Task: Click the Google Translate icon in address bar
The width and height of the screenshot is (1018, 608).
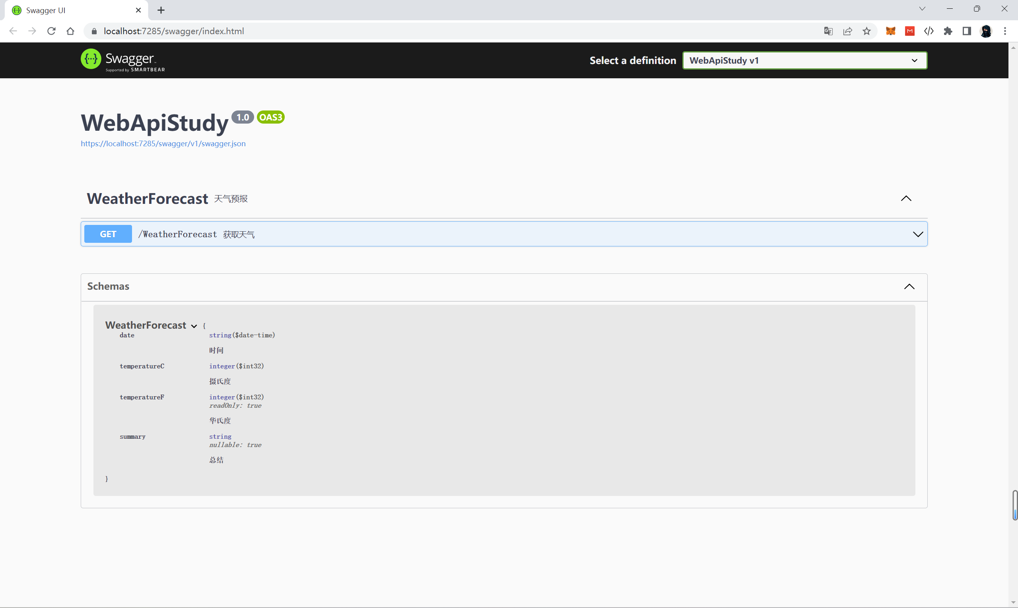Action: pos(828,31)
